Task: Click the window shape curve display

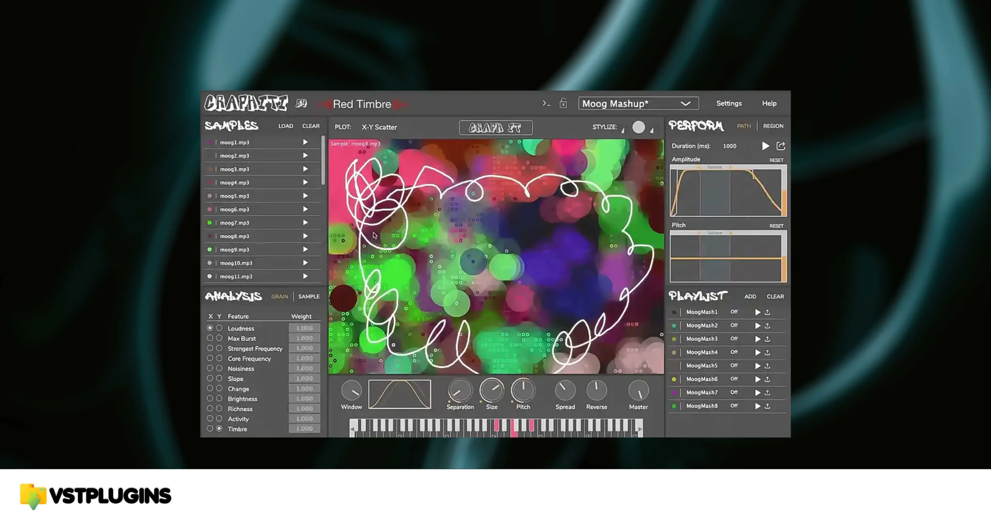Action: [x=399, y=394]
